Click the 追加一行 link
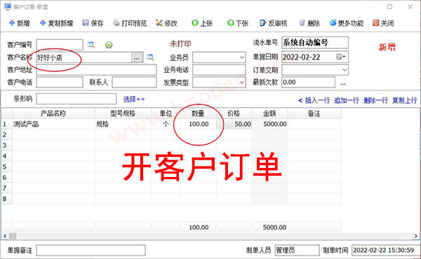421x259 pixels. [347, 100]
